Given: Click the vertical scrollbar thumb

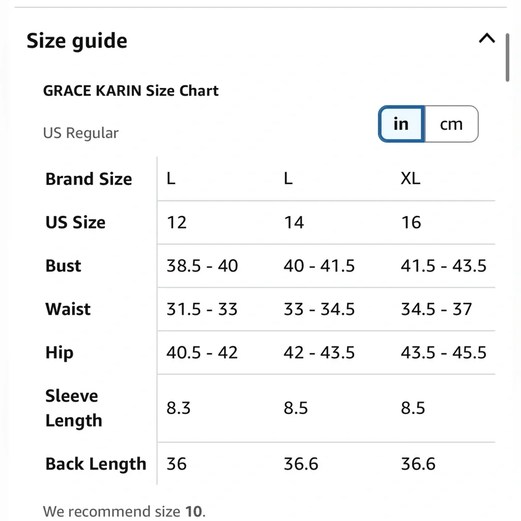Looking at the screenshot, I should coord(508,57).
